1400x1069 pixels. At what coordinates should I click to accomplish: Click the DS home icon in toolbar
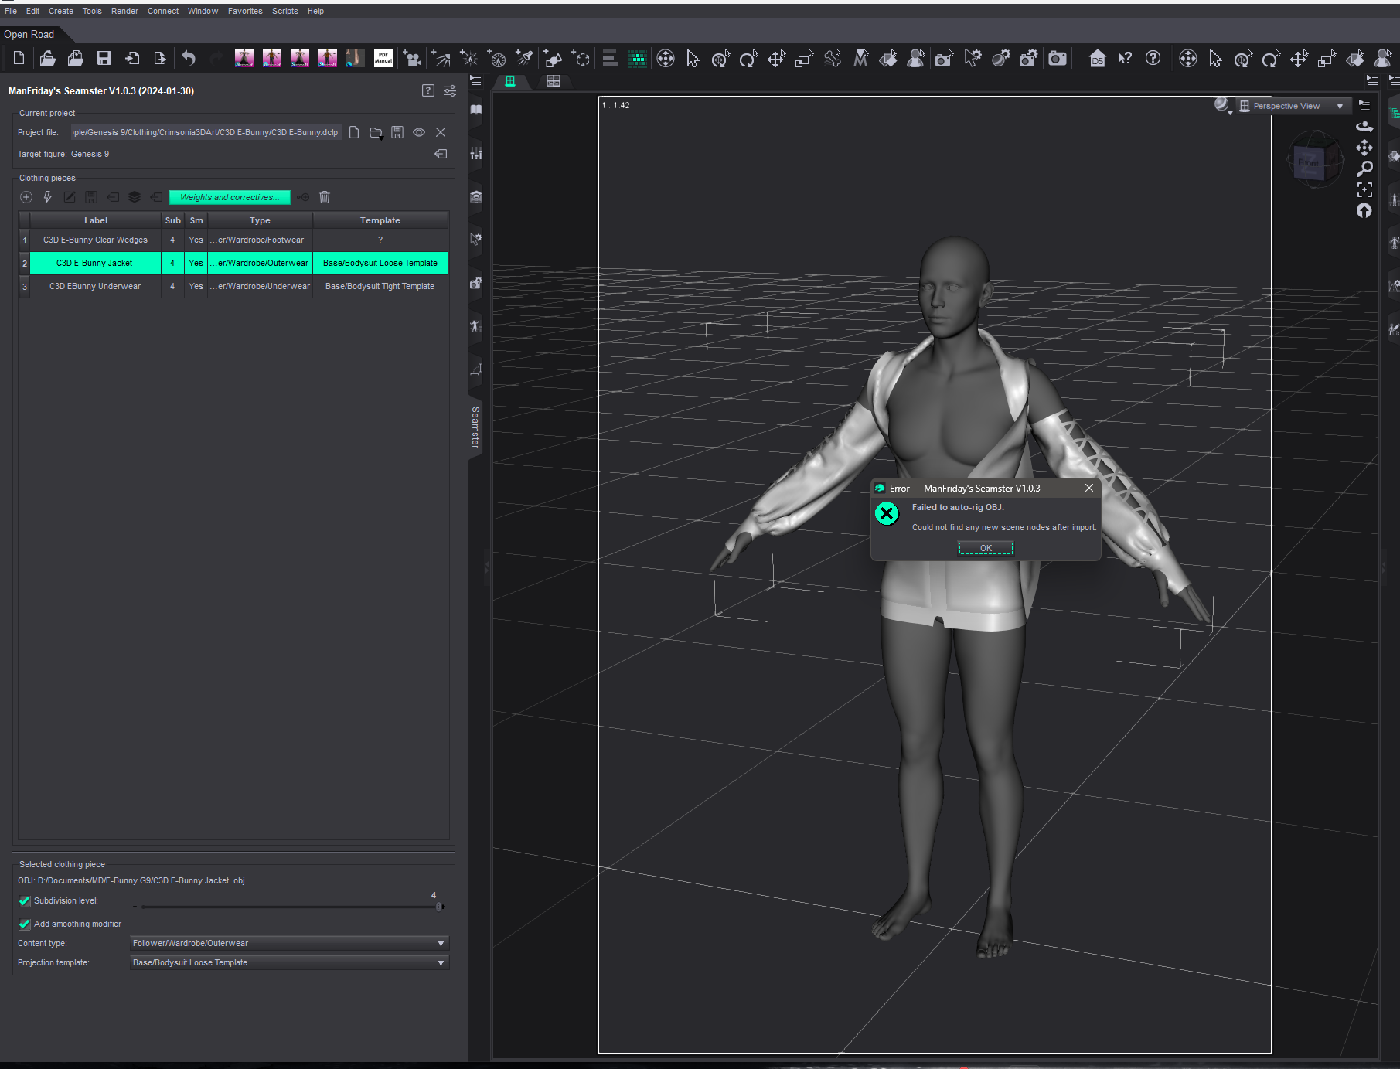(x=1097, y=59)
